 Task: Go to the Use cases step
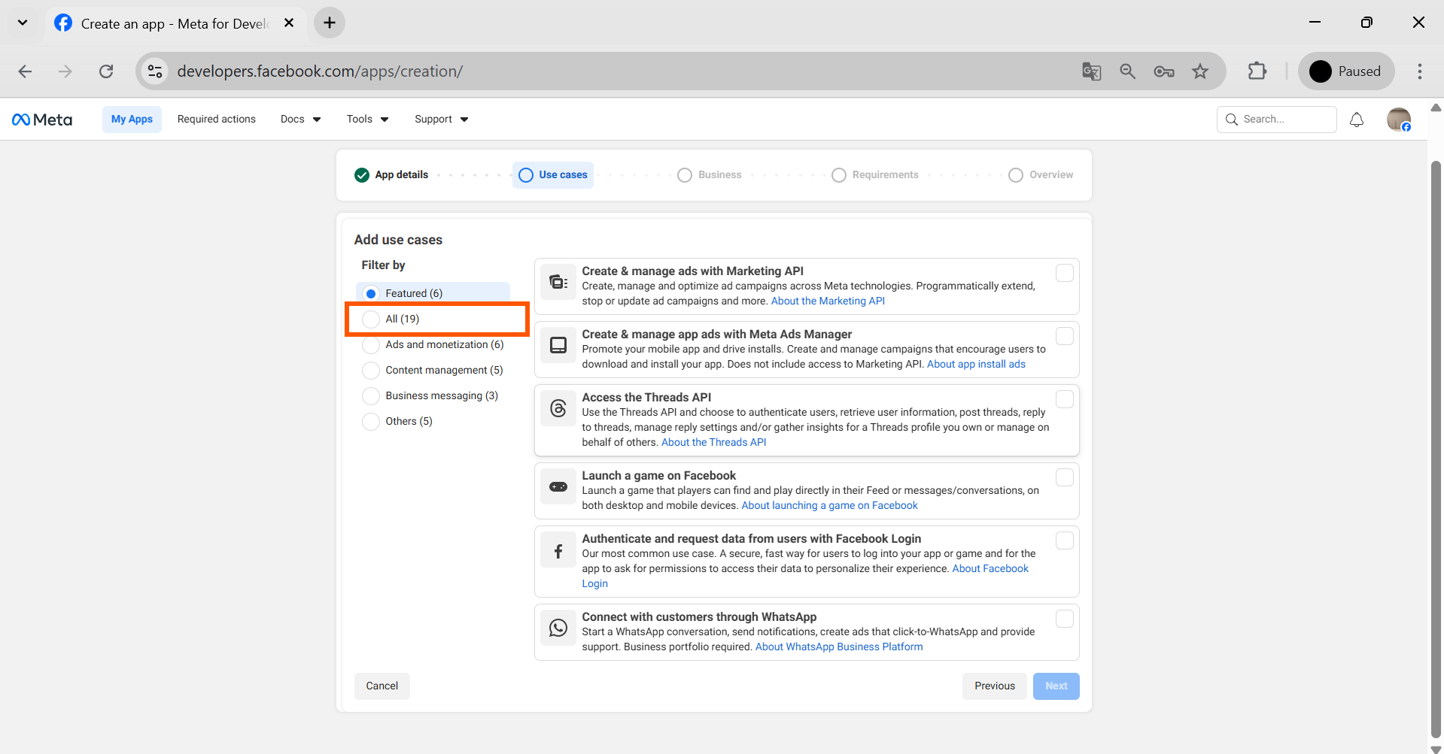(553, 175)
